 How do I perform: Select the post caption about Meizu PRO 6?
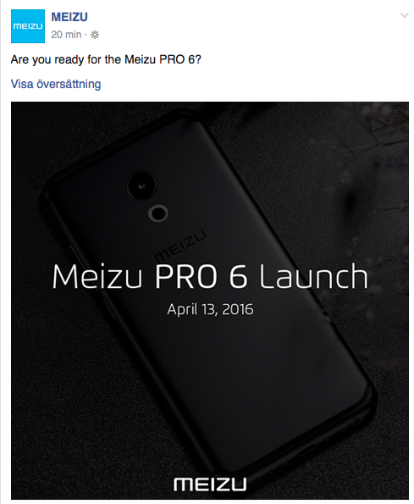tap(106, 59)
